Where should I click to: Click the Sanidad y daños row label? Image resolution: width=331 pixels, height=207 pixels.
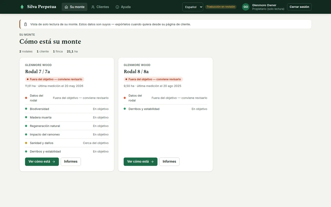(x=42, y=143)
